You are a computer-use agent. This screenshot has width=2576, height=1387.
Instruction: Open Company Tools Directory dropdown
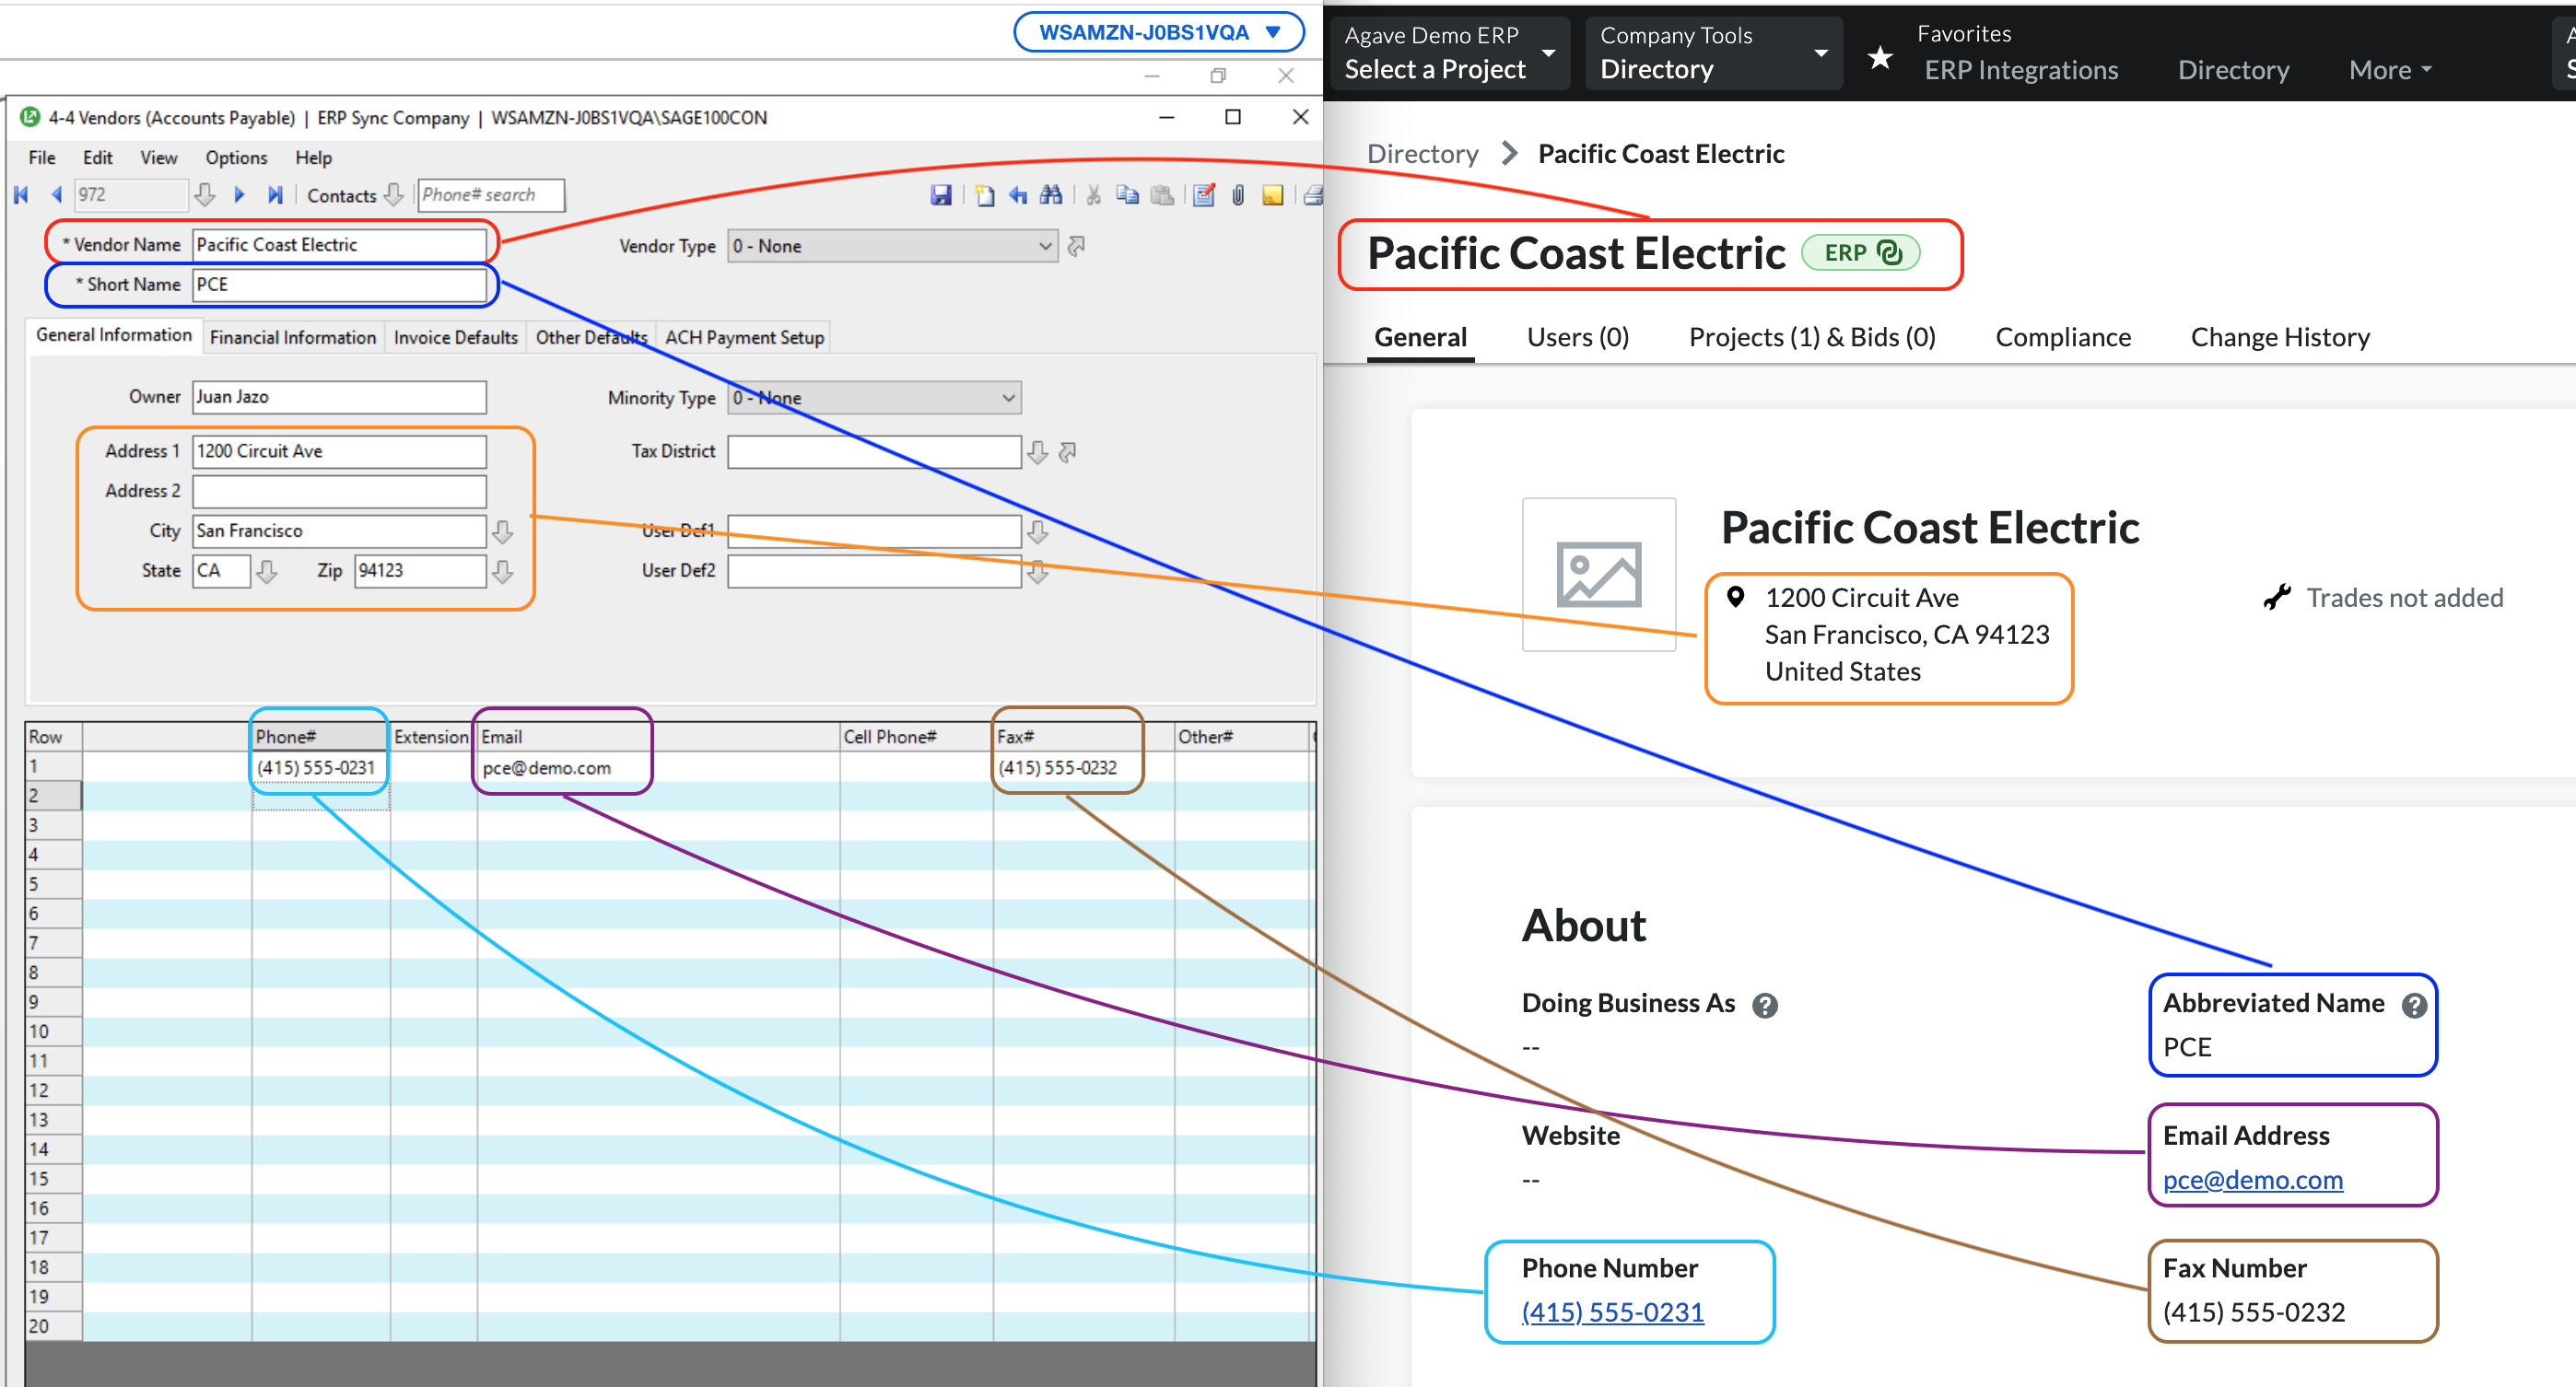click(1714, 53)
